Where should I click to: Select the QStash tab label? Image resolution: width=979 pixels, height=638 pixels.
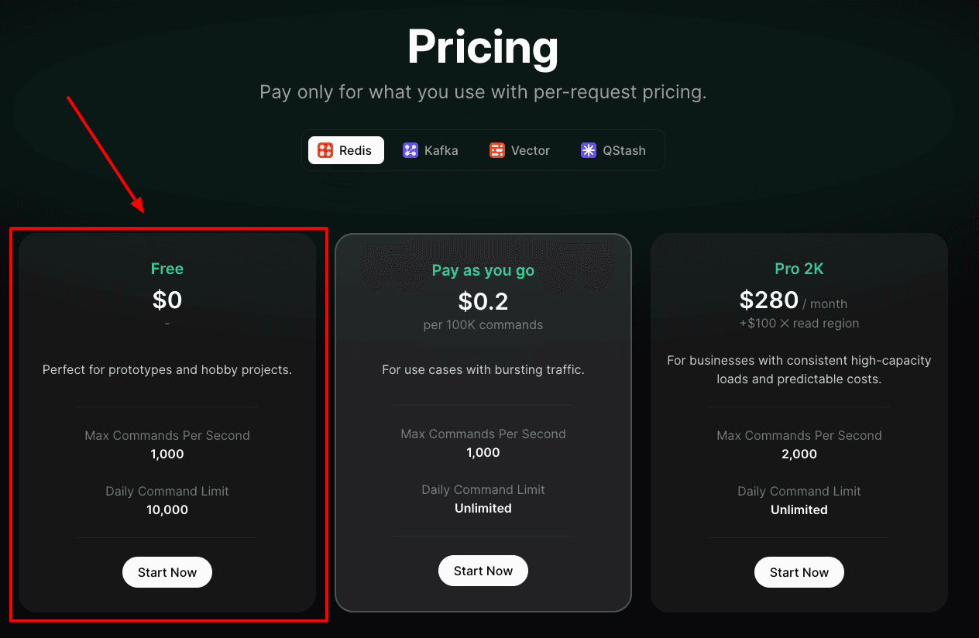pos(623,150)
